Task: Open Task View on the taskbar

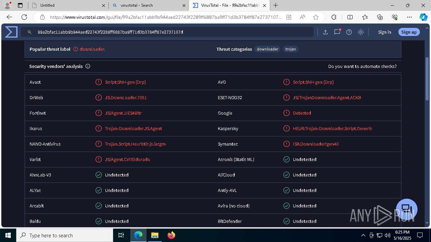Action: 121,235
